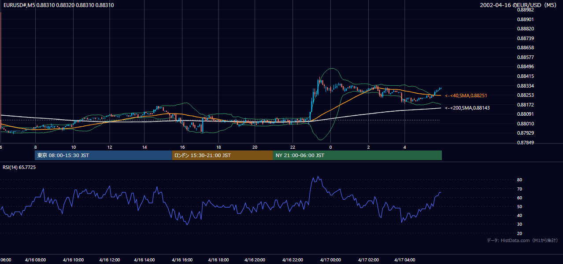Click price axis value 0.87849
Viewport: 563px width, 264px height.
[x=525, y=143]
